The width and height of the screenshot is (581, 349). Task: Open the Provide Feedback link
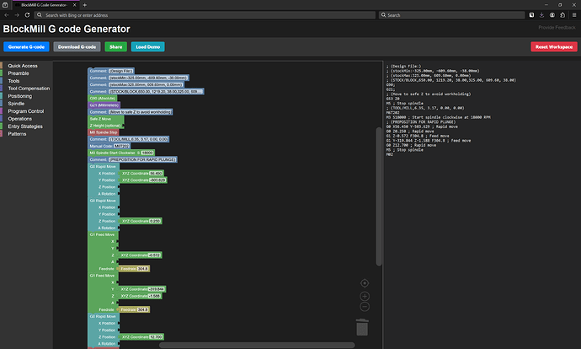[x=557, y=28]
